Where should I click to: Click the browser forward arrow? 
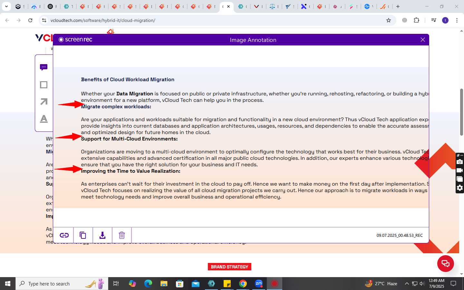point(19,20)
